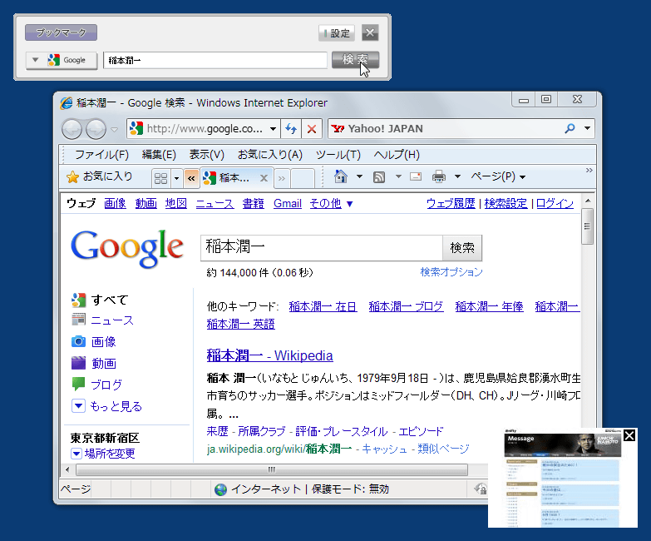Click the IE address bar URL

(205, 129)
